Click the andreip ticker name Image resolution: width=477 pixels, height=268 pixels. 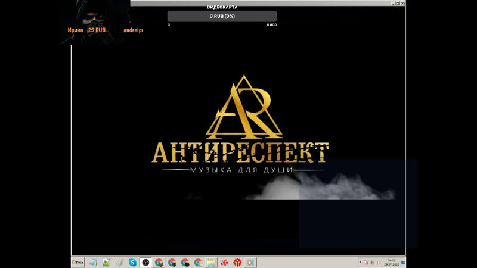133,30
